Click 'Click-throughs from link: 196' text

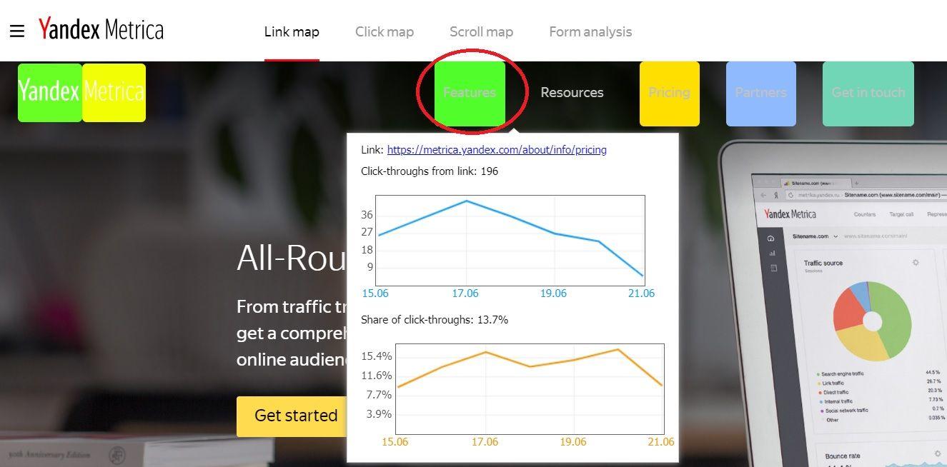tap(430, 171)
